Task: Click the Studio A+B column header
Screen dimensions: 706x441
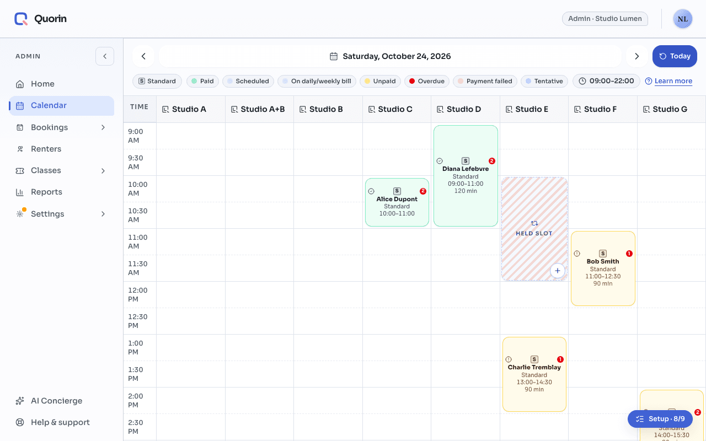Action: click(259, 109)
